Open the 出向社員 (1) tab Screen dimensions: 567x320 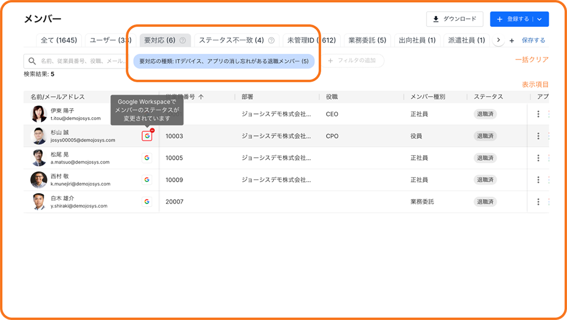click(x=417, y=40)
